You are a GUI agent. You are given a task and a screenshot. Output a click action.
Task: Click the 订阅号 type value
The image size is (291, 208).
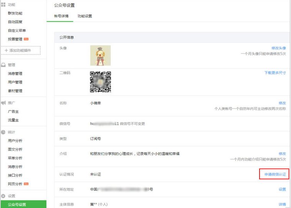tap(95, 139)
